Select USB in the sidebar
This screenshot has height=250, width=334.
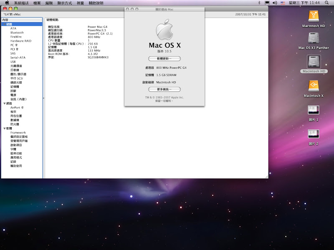pyautogui.click(x=13, y=62)
